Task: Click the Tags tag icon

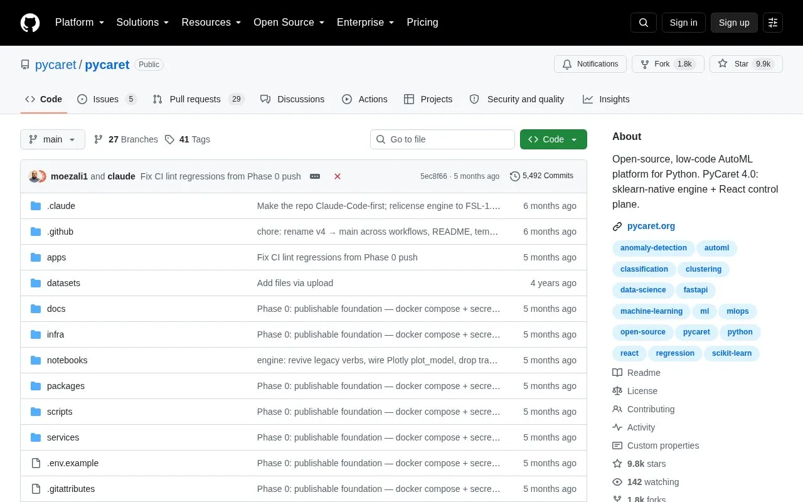Action: 169,139
